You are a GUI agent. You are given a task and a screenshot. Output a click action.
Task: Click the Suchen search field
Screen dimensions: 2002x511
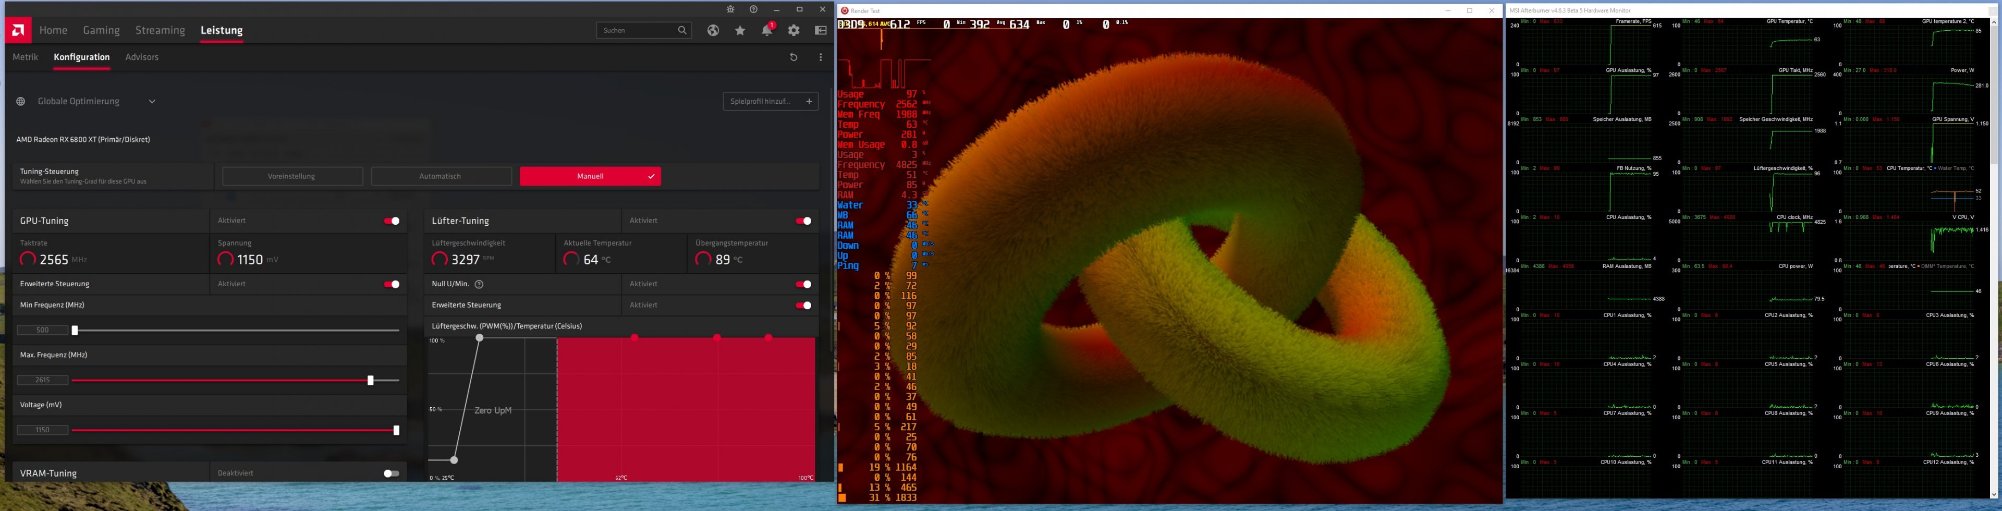pos(644,30)
